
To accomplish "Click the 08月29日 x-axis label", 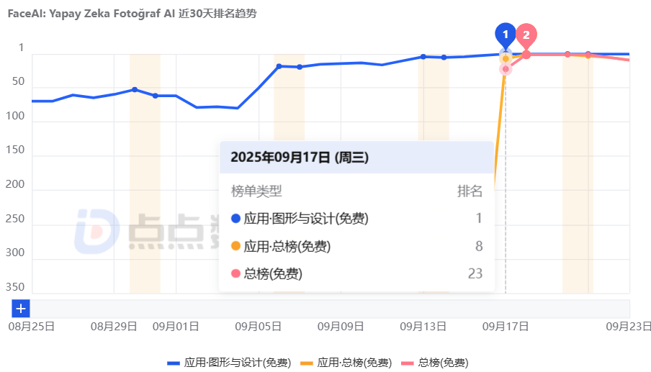I will (x=114, y=327).
